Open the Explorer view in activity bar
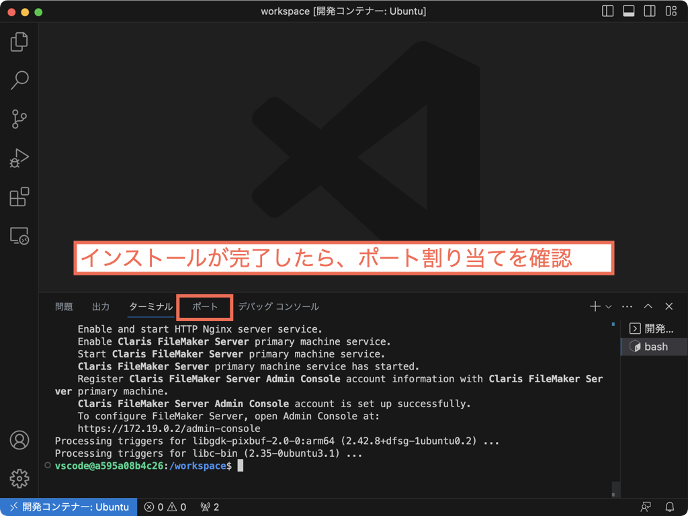 click(19, 42)
